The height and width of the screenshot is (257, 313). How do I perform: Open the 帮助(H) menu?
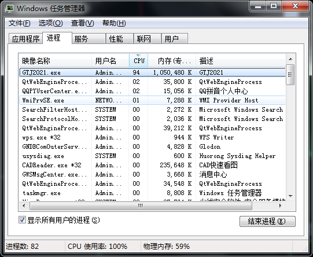coord(114,23)
